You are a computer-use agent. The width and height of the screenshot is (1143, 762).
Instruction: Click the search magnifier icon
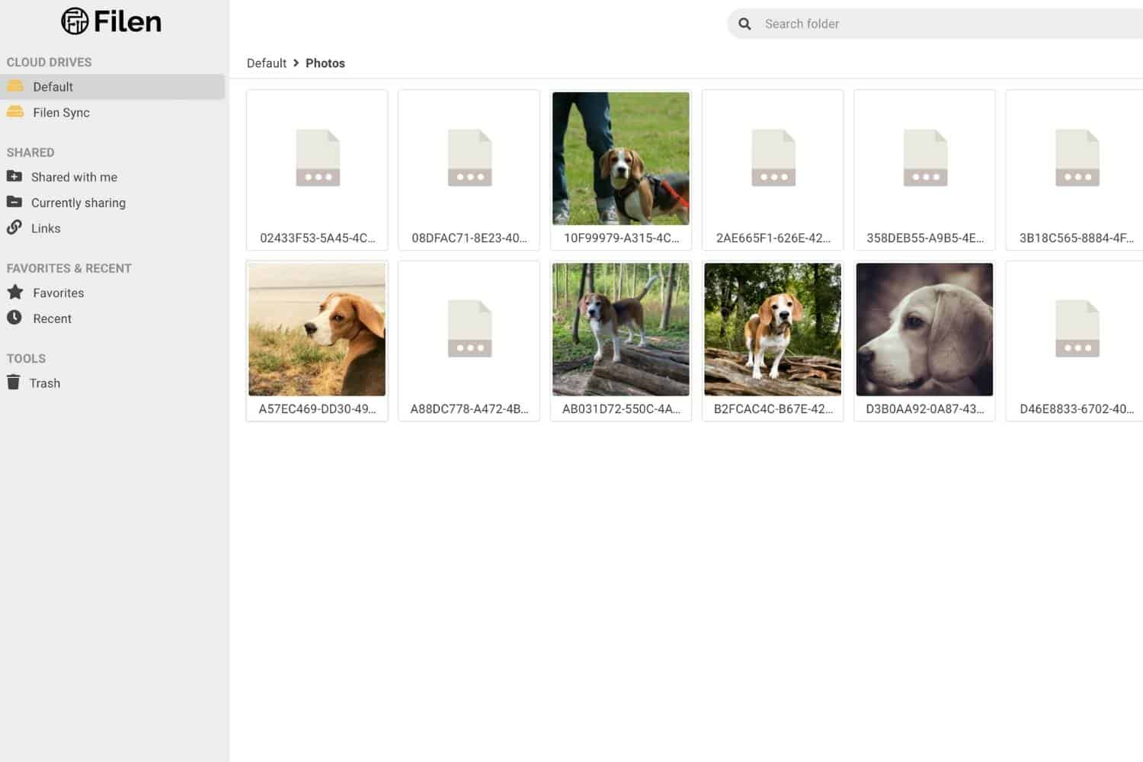[x=745, y=24]
